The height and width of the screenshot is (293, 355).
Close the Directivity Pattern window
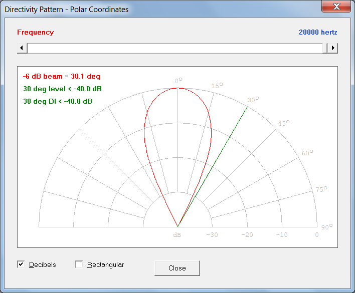336,7
